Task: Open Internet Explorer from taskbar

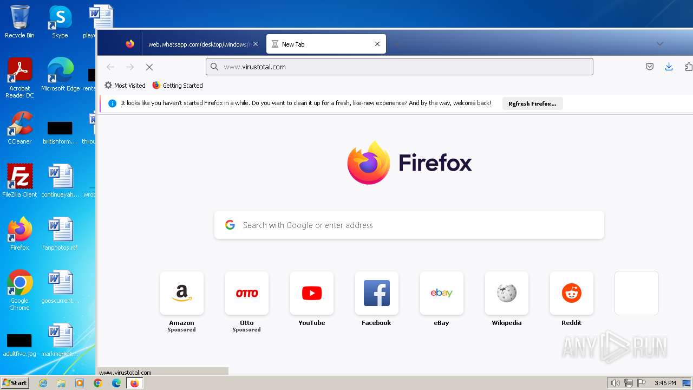Action: (x=43, y=383)
